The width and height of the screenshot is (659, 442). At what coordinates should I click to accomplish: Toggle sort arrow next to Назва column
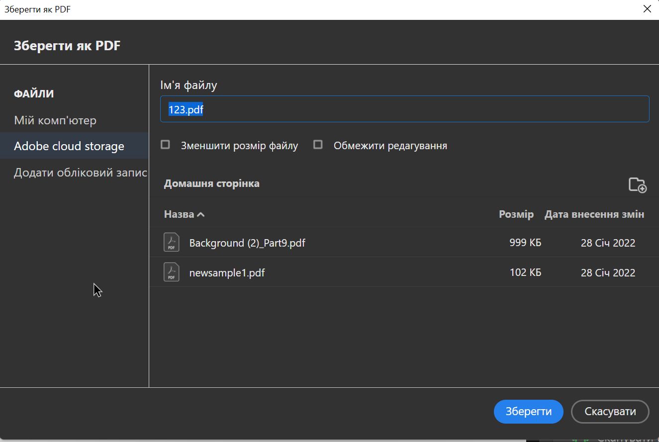[x=201, y=215]
